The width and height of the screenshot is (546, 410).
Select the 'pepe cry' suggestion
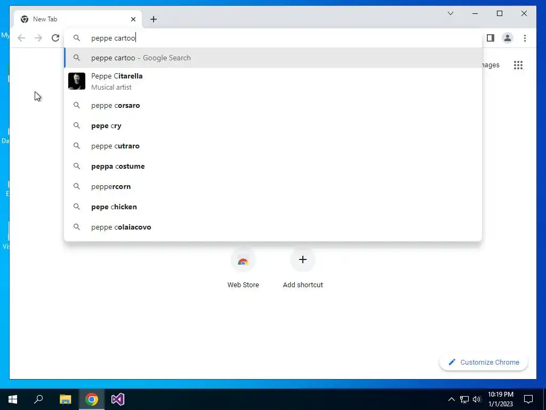pyautogui.click(x=273, y=125)
